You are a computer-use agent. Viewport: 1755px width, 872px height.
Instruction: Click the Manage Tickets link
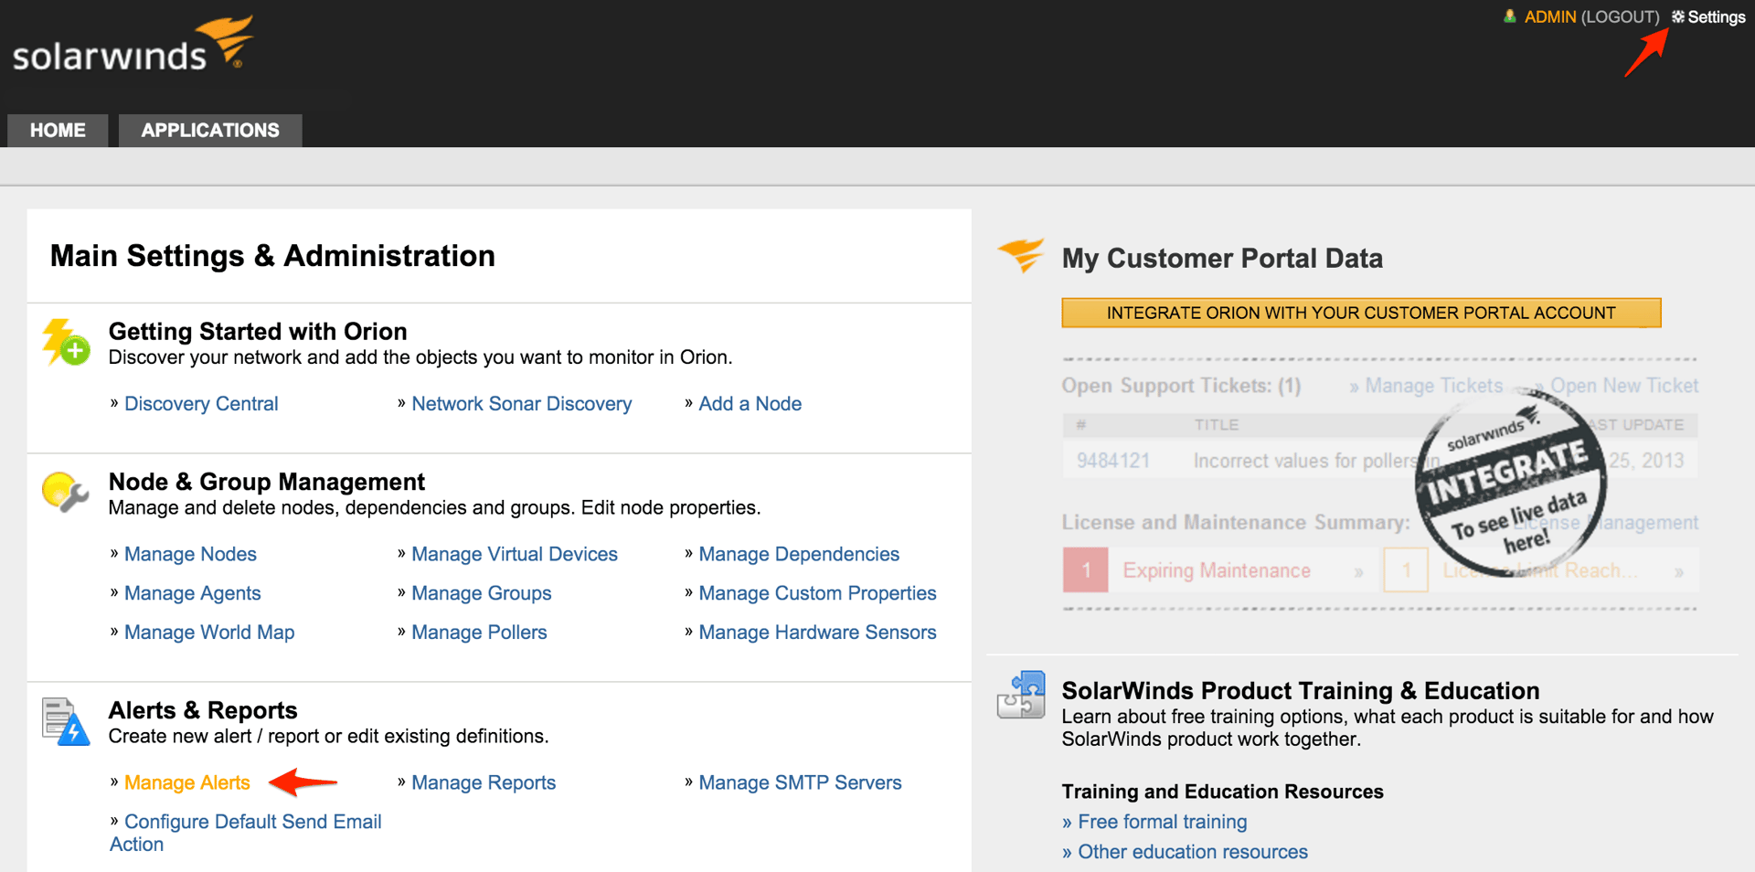point(1433,386)
